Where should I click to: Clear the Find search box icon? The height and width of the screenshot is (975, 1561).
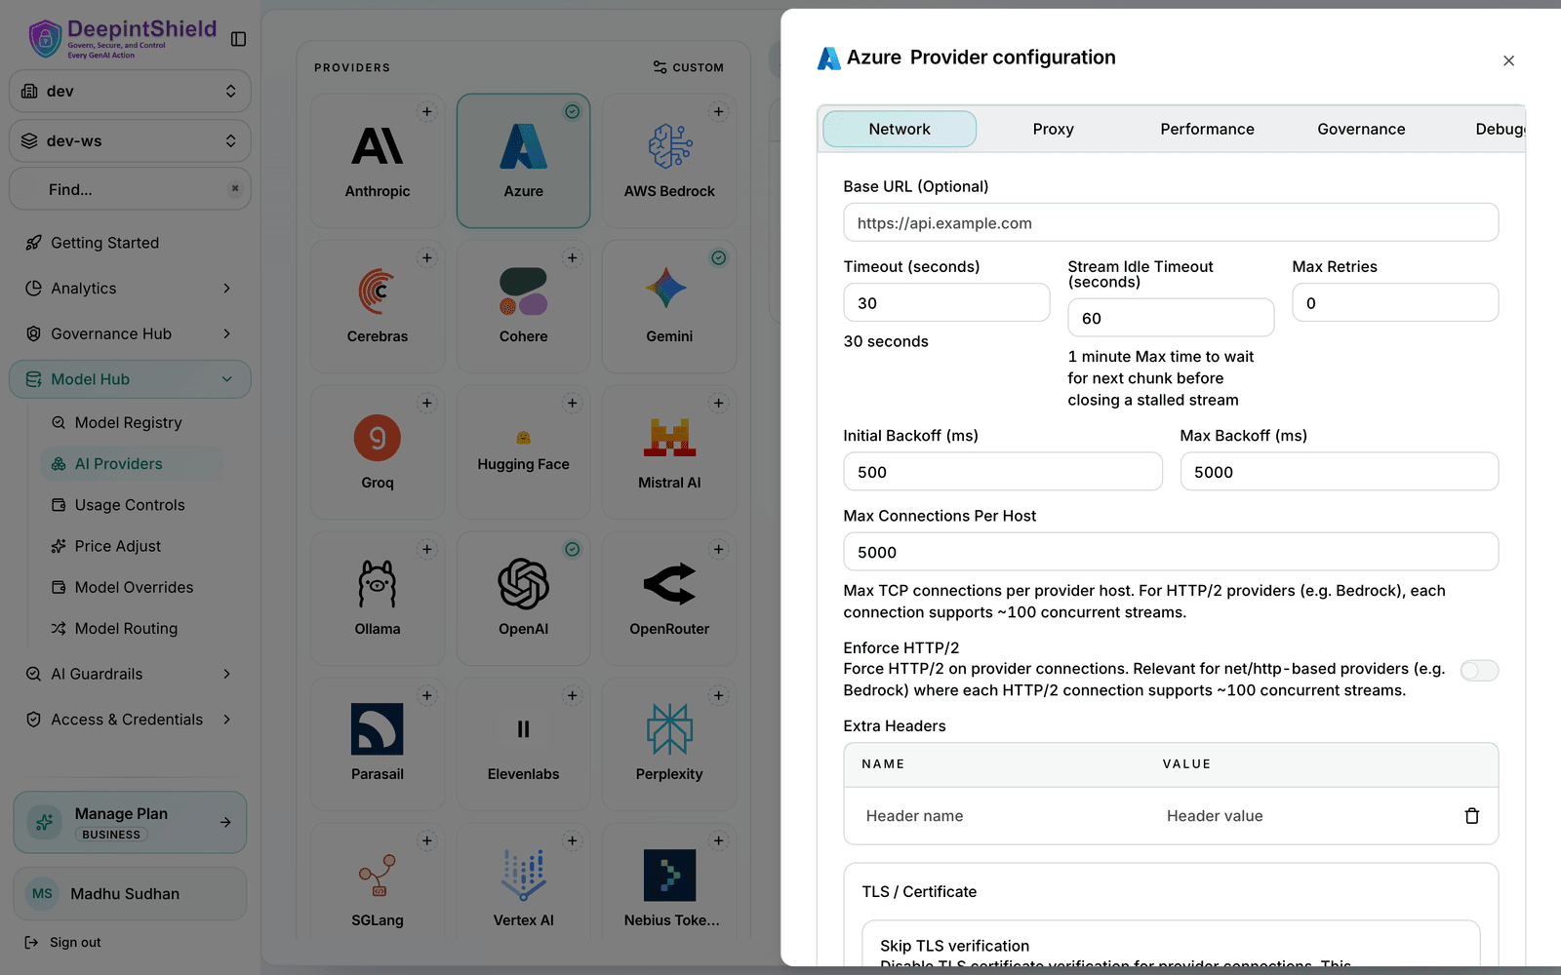pyautogui.click(x=235, y=189)
